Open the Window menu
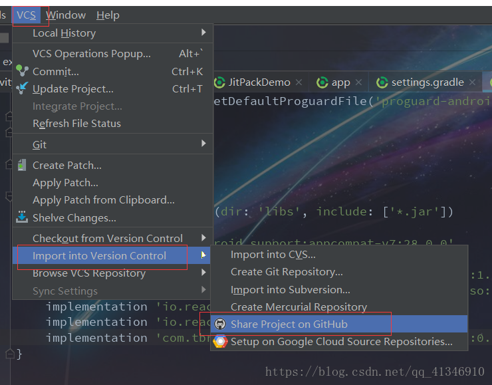 [x=66, y=15]
